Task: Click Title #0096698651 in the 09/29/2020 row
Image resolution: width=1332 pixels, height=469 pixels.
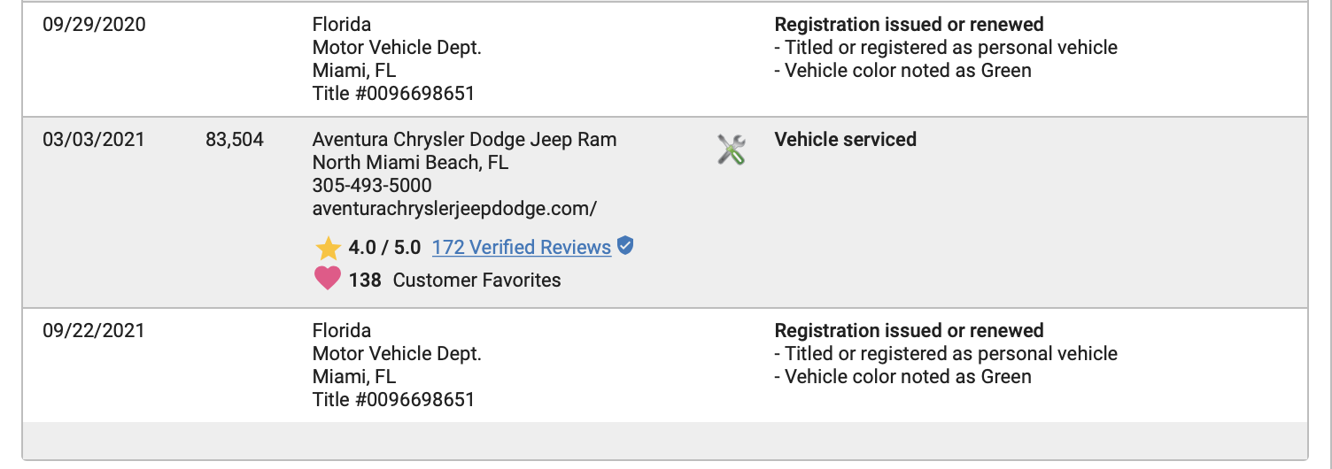Action: click(x=393, y=94)
